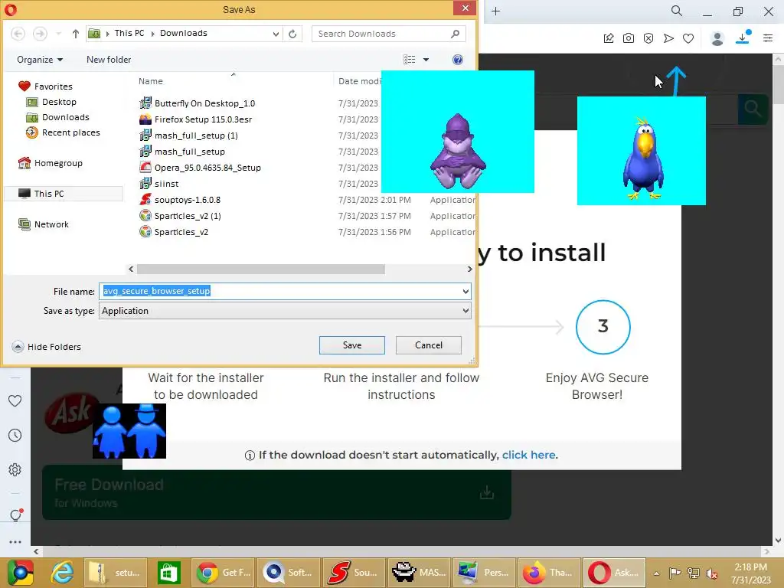The height and width of the screenshot is (588, 784).
Task: Add page to Opera bookmarks heart
Action: 688,38
